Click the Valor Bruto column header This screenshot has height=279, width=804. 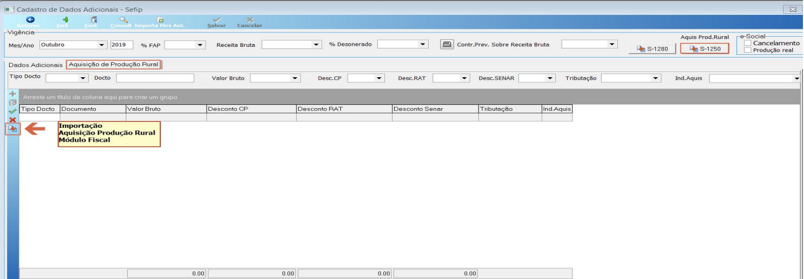(x=166, y=109)
